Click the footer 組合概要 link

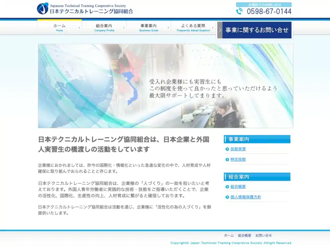click(245, 236)
